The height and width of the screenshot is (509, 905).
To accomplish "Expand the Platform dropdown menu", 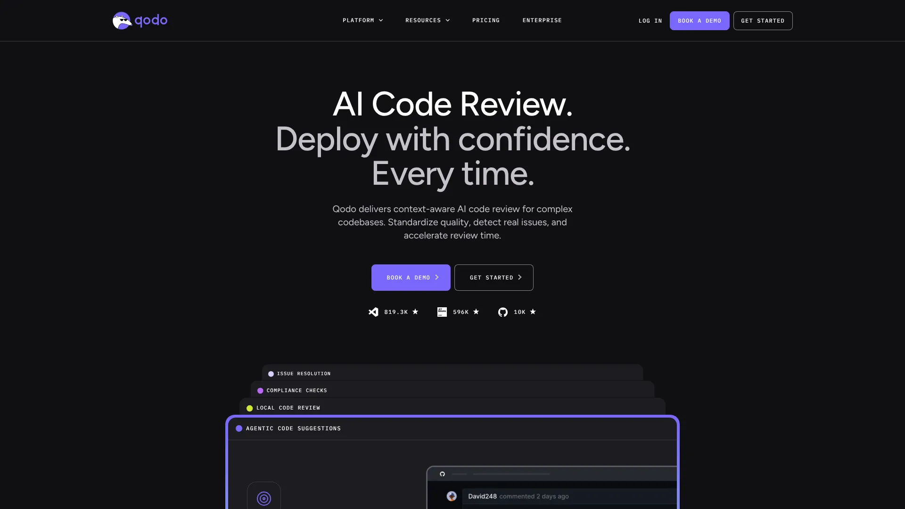I will click(x=363, y=20).
